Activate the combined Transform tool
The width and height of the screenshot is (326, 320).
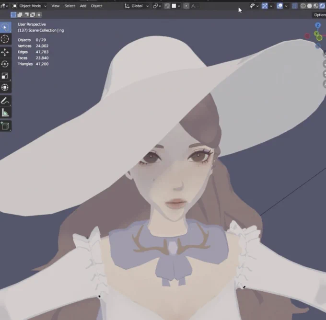tap(5, 87)
